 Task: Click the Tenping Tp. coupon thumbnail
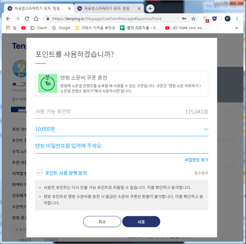pyautogui.click(x=48, y=83)
